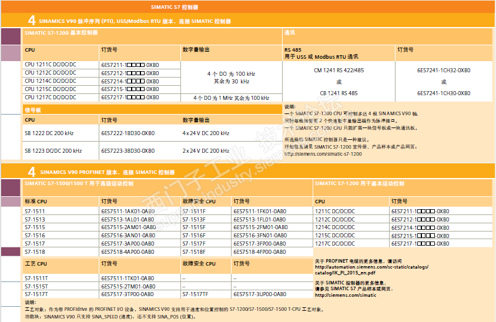
Task: Click the 'SIMATIC S7-1200 基本控制器' section header
Action: point(61,32)
